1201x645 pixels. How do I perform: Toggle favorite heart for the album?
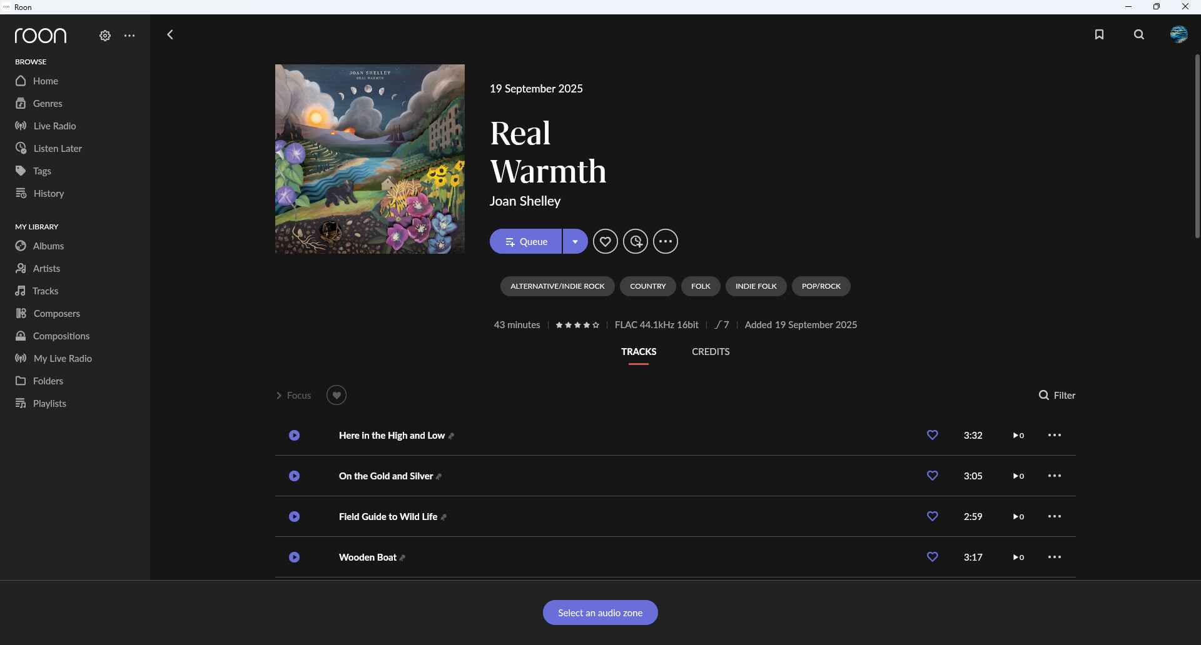point(605,241)
